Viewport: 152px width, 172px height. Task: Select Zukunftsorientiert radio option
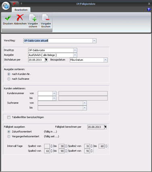point(9,132)
